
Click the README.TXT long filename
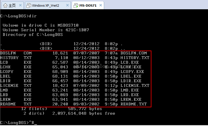pos(134,104)
